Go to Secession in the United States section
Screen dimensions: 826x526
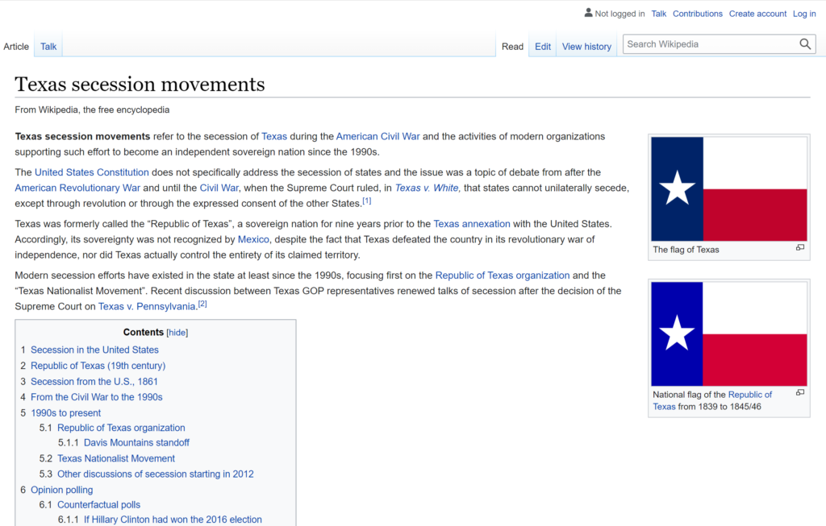[94, 350]
